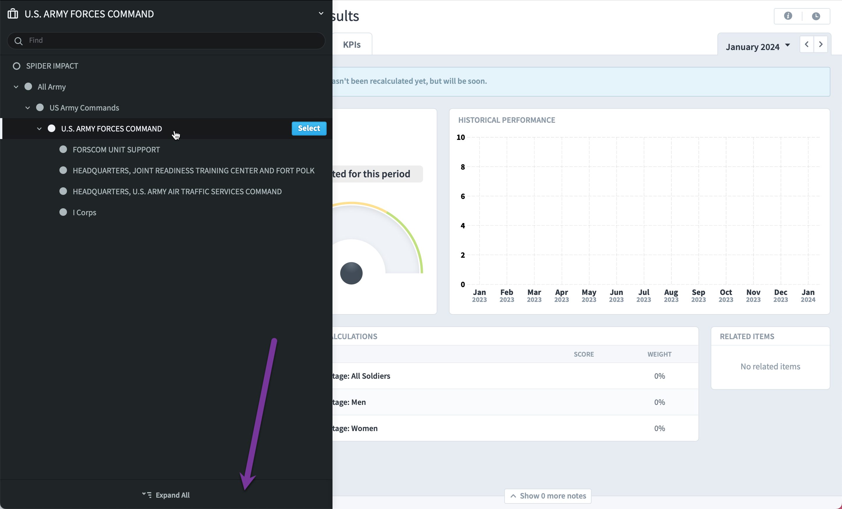Collapse the All Army tree node
Viewport: 842px width, 509px height.
(16, 87)
